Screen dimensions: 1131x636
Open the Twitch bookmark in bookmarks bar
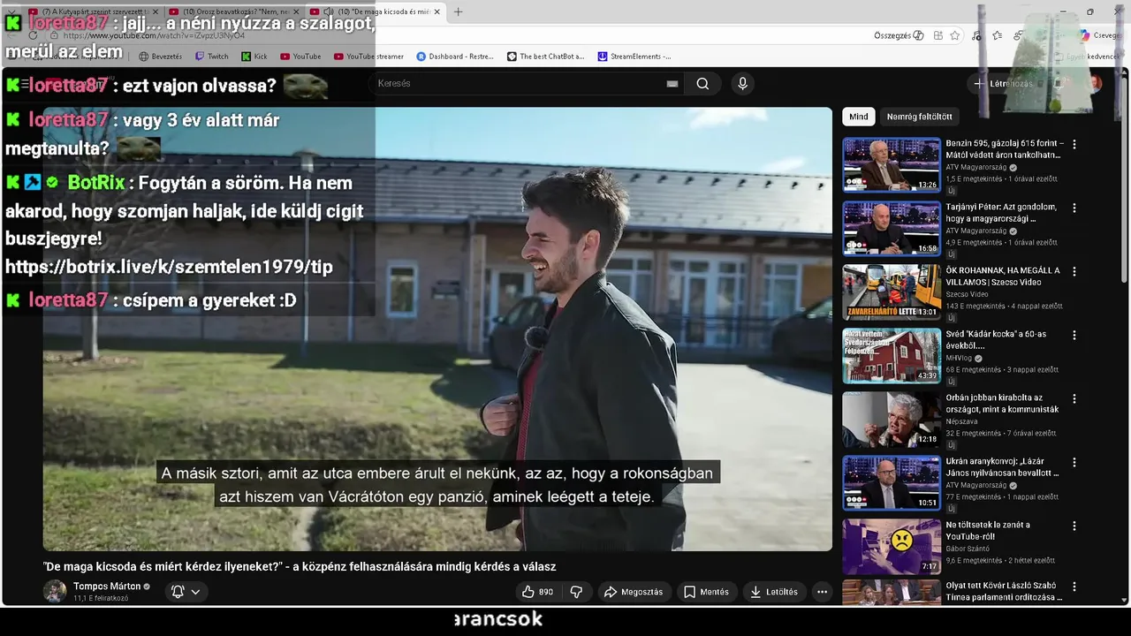point(212,57)
